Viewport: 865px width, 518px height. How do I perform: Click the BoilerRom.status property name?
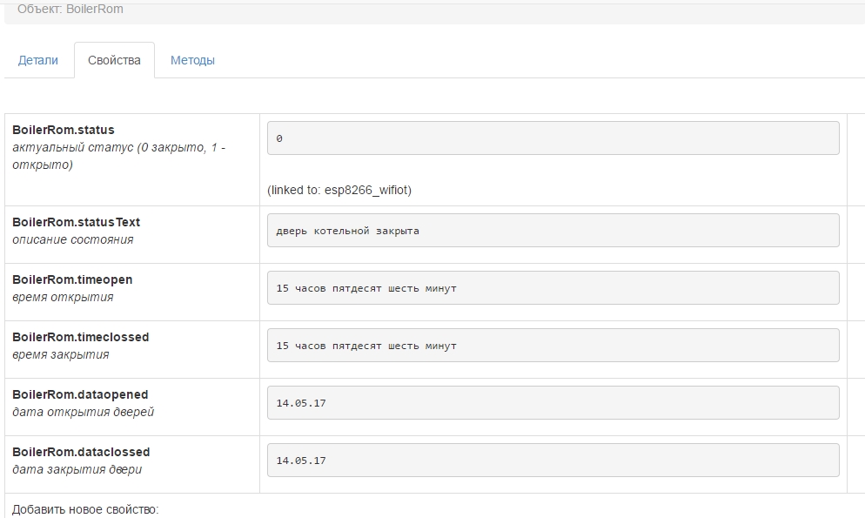[x=64, y=130]
